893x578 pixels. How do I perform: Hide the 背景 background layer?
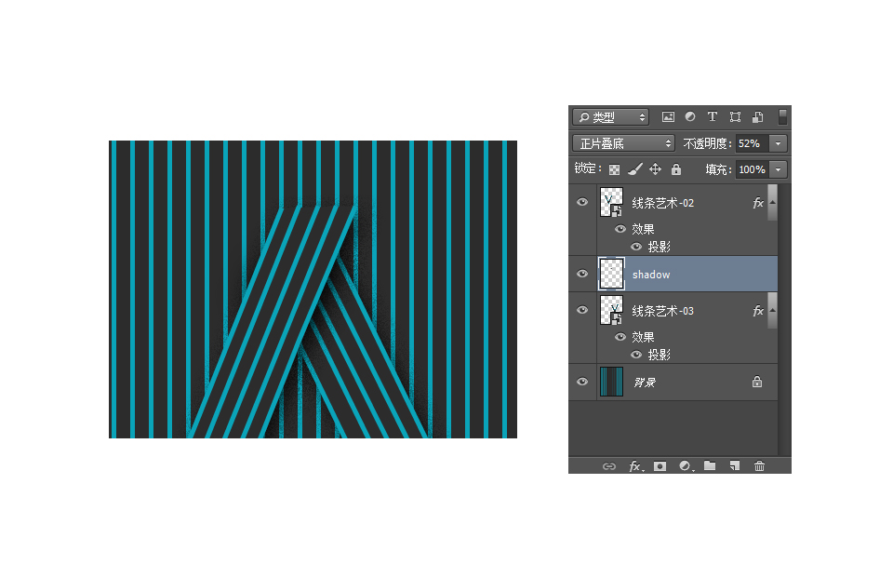(x=582, y=382)
